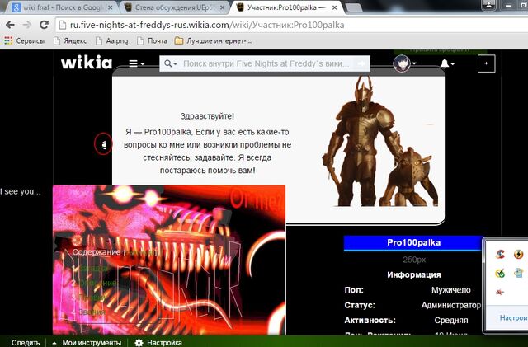Click the browser forward arrow
Viewport: 528px width, 347px height.
(27, 25)
